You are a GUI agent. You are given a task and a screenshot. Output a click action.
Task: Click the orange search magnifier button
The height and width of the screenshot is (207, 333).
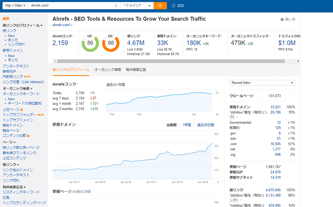(x=160, y=5)
